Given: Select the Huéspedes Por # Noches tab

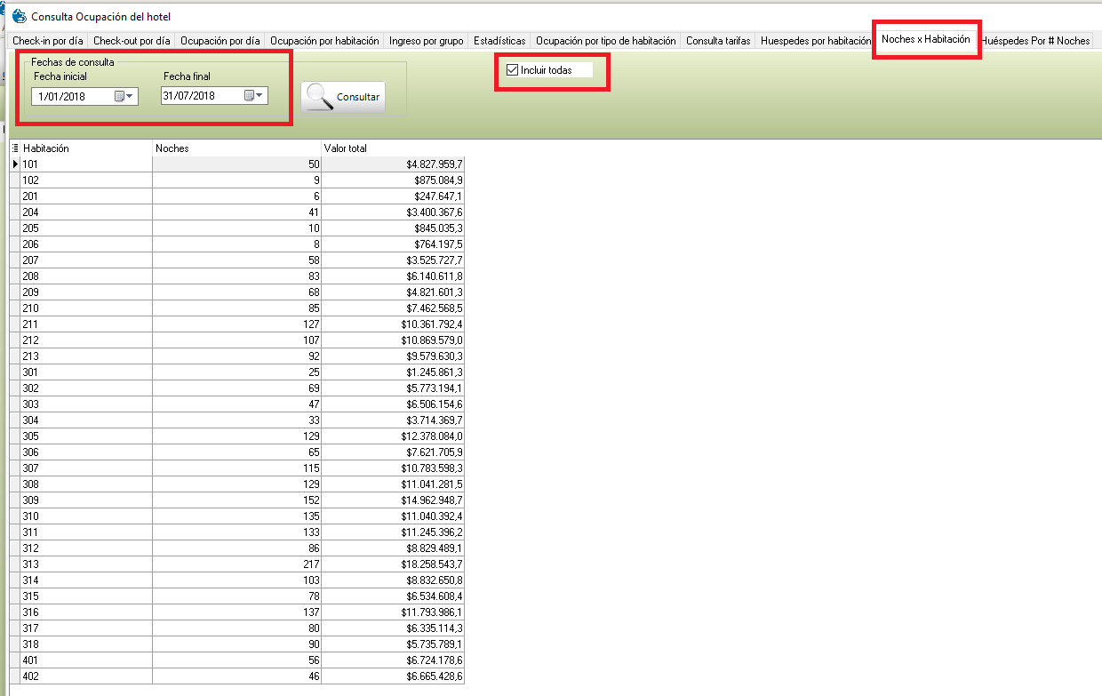Looking at the screenshot, I should (1035, 41).
